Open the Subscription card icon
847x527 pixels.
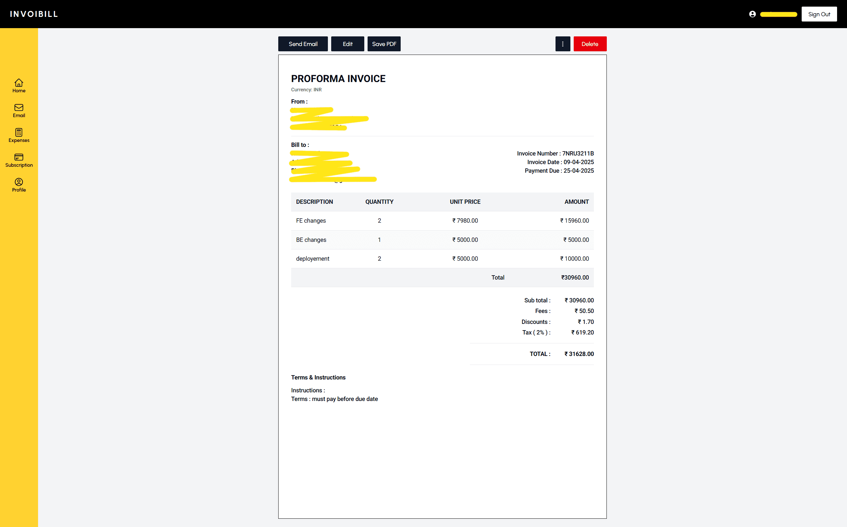(19, 160)
